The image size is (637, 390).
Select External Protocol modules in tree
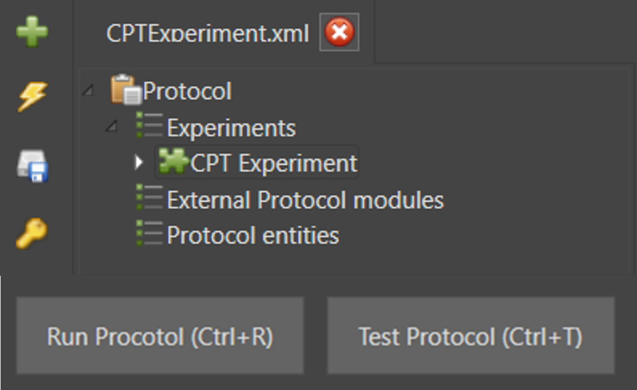point(305,200)
